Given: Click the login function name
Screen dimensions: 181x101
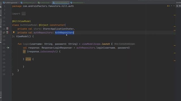Looking at the screenshot, I should click(x=26, y=44).
